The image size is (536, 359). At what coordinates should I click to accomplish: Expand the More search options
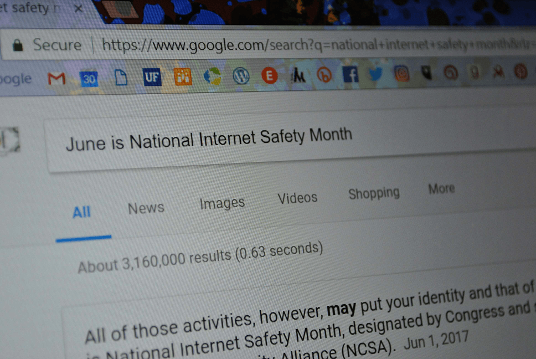(442, 188)
